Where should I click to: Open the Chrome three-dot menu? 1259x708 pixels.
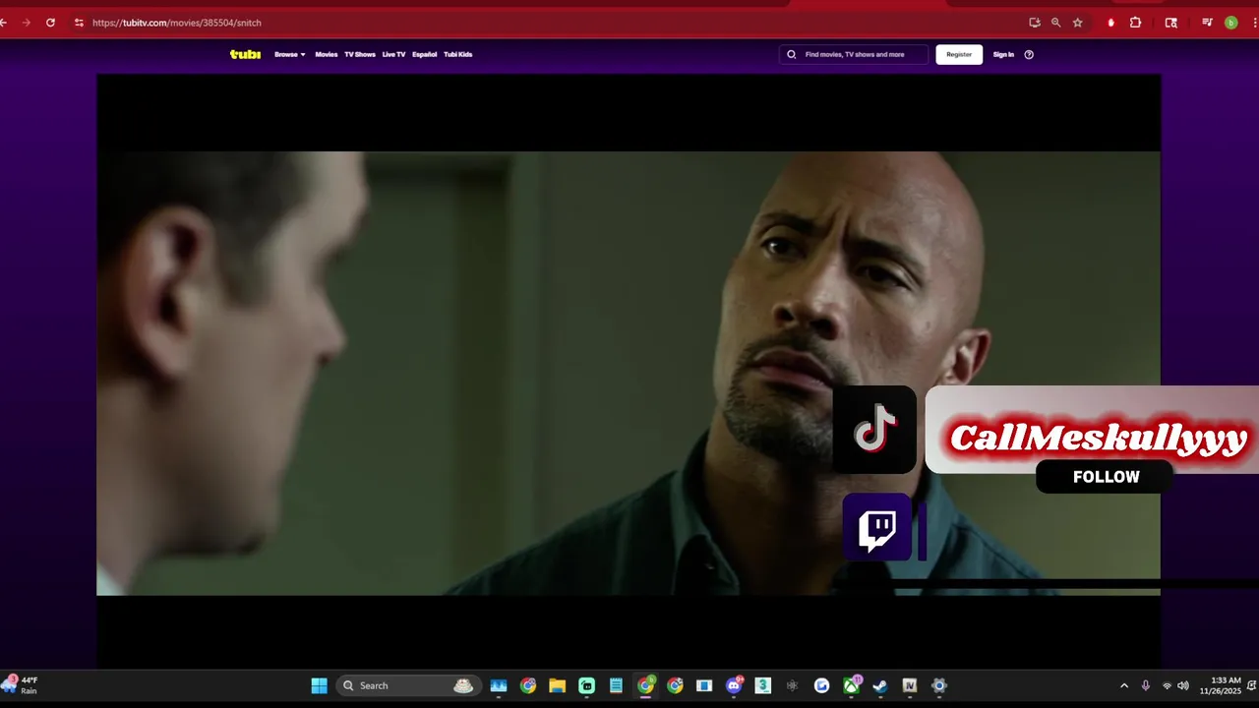click(1253, 23)
